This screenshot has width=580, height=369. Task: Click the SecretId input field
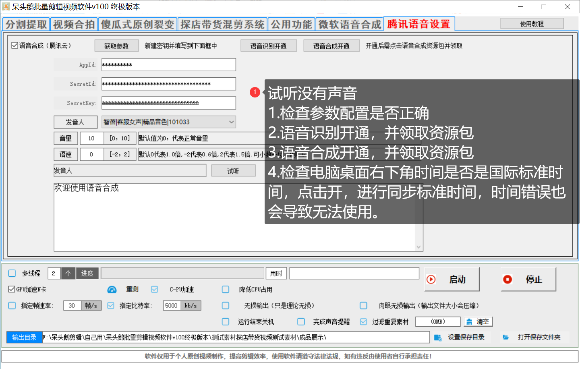coord(168,84)
